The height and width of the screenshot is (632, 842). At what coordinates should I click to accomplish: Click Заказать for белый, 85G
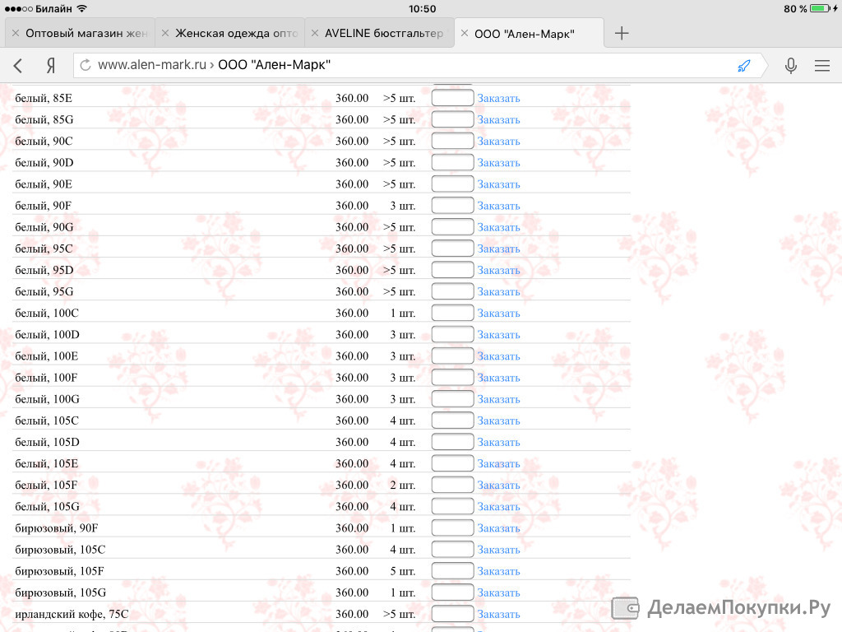(x=498, y=120)
